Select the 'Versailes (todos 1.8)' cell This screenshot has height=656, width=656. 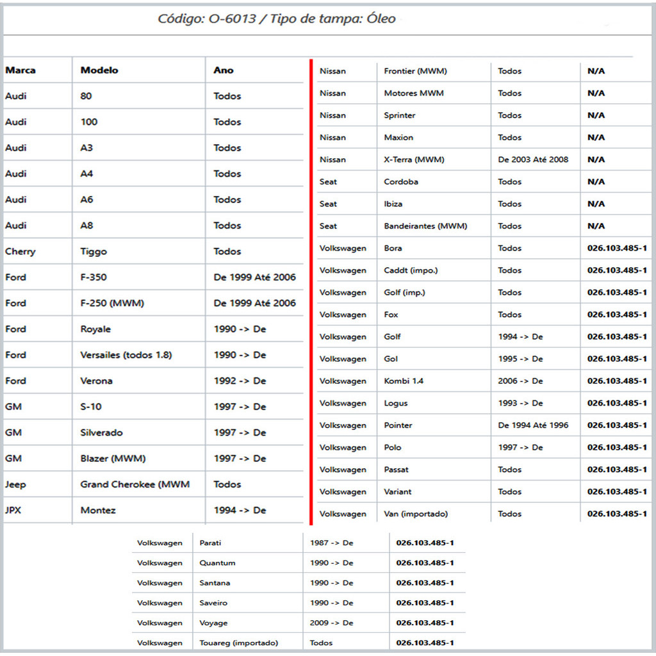126,355
